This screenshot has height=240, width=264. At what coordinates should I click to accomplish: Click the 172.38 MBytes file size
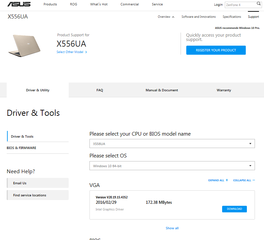159,202
